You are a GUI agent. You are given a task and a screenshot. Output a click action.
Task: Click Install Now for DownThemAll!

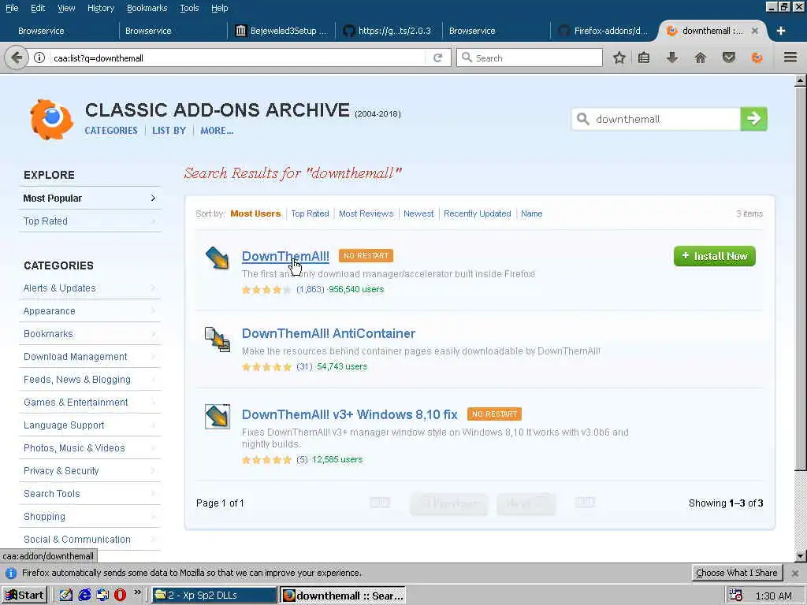click(714, 256)
